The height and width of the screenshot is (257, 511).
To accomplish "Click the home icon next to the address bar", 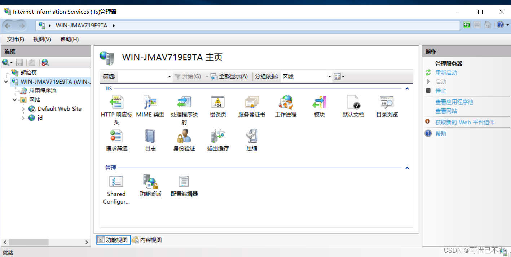I will click(x=488, y=25).
